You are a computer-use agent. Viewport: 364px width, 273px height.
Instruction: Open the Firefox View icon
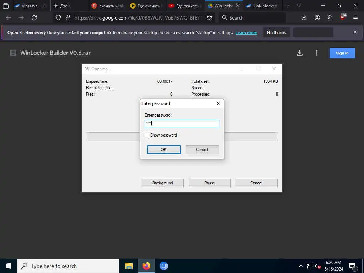tap(6, 6)
